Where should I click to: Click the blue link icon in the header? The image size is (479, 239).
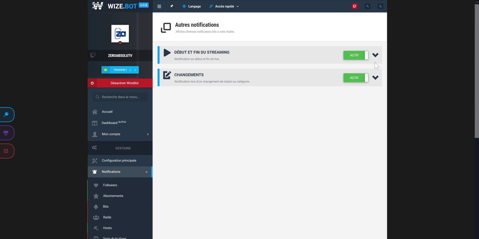click(x=367, y=6)
